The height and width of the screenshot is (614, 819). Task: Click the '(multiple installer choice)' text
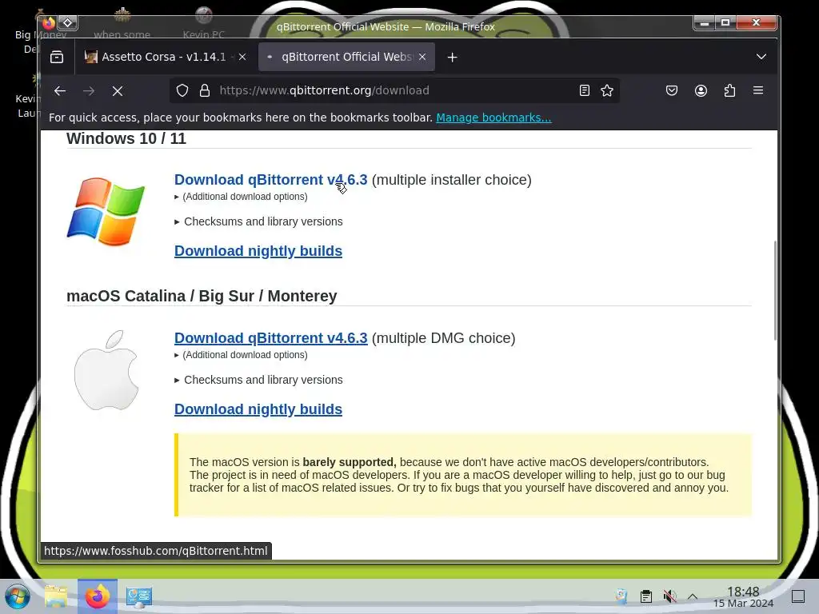pos(452,180)
